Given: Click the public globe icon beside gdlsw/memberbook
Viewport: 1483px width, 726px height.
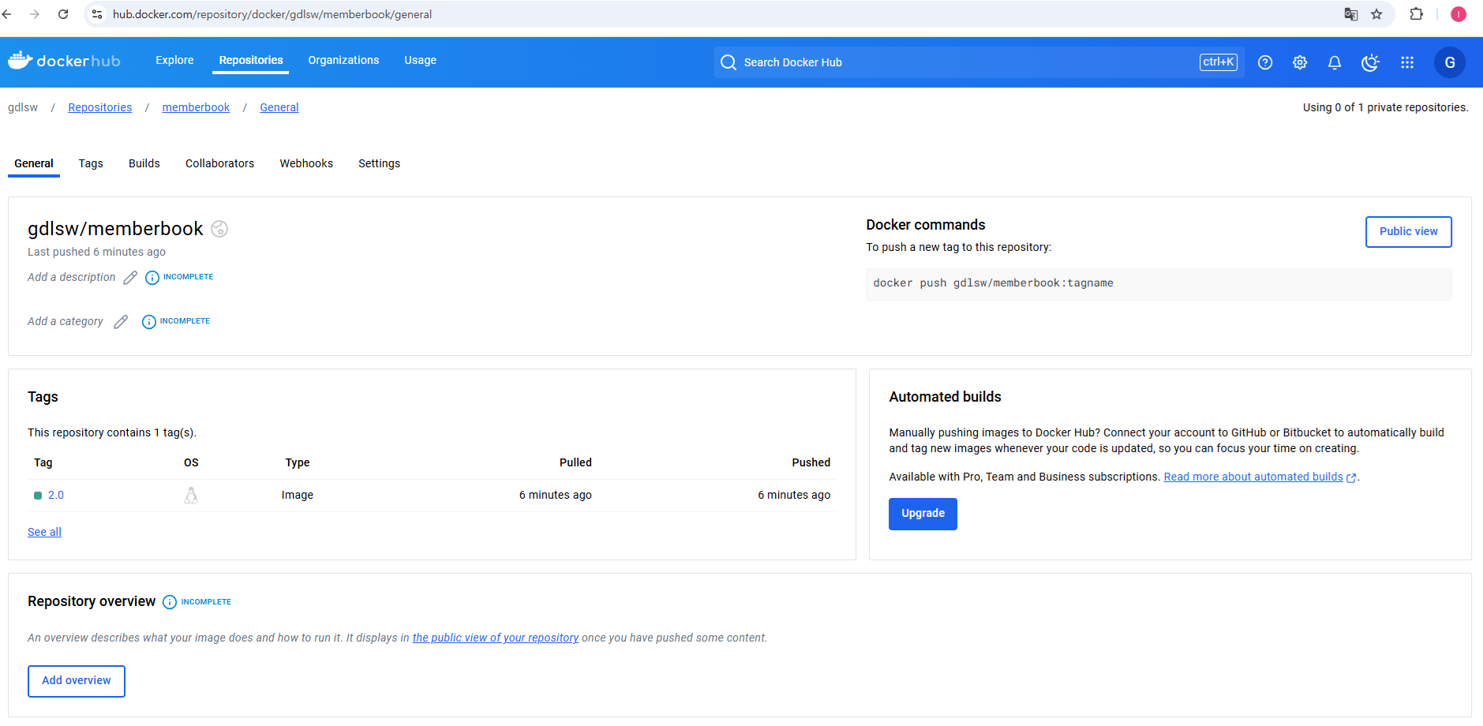Looking at the screenshot, I should pyautogui.click(x=219, y=229).
